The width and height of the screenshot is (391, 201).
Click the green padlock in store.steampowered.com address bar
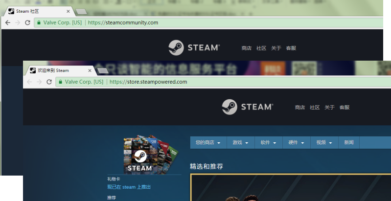[60, 82]
